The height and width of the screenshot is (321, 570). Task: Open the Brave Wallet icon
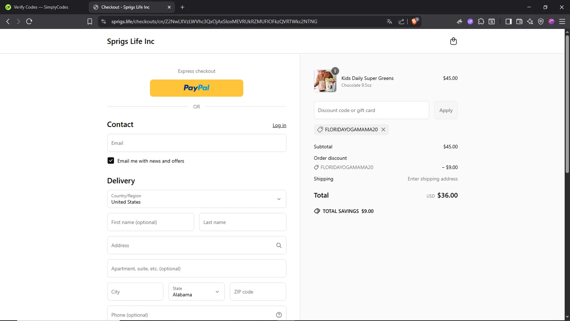[x=519, y=22]
